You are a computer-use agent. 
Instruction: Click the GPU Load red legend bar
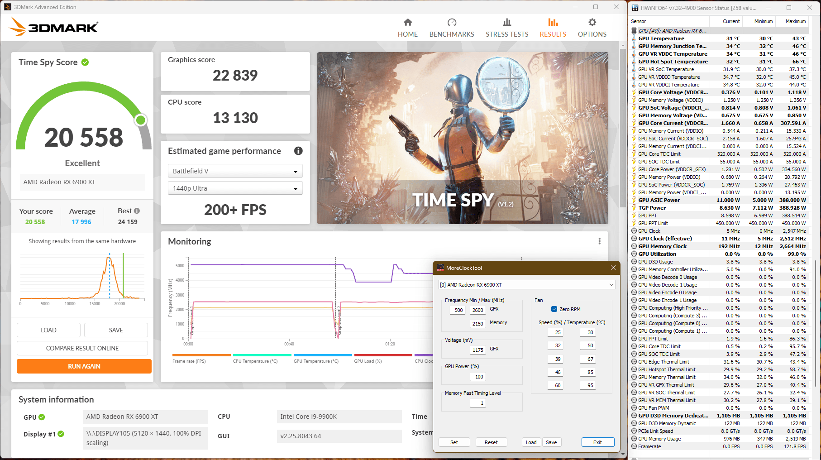tap(383, 355)
